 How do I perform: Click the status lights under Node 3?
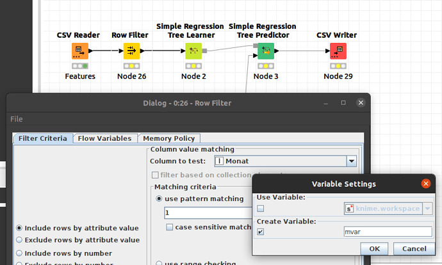click(266, 66)
